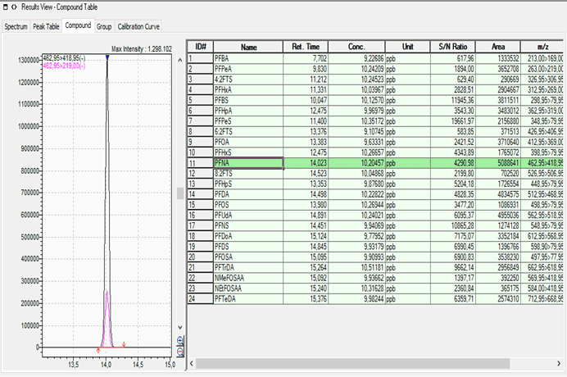Click the chromatogram scroll down arrow

(180, 327)
